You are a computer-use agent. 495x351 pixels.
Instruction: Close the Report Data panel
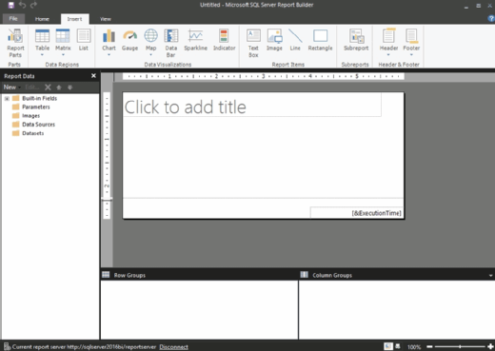(93, 76)
